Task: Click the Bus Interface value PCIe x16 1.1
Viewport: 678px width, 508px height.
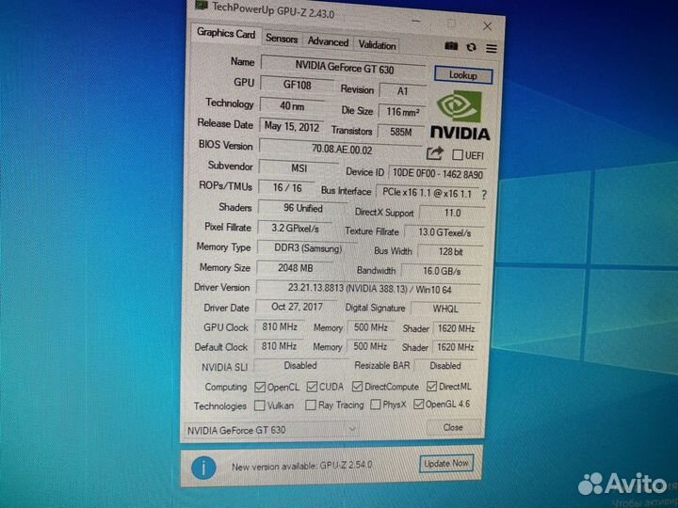Action: click(427, 193)
